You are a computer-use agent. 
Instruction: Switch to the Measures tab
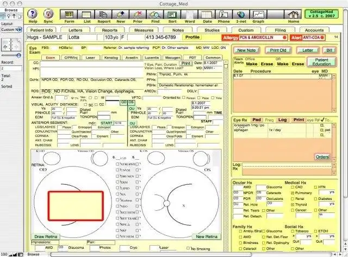pyautogui.click(x=144, y=30)
